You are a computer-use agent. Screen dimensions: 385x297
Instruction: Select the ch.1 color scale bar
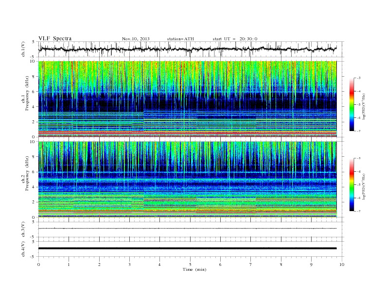coord(351,104)
